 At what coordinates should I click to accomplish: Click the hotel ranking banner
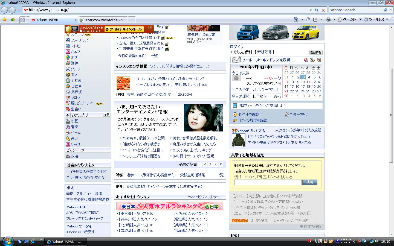(170, 206)
